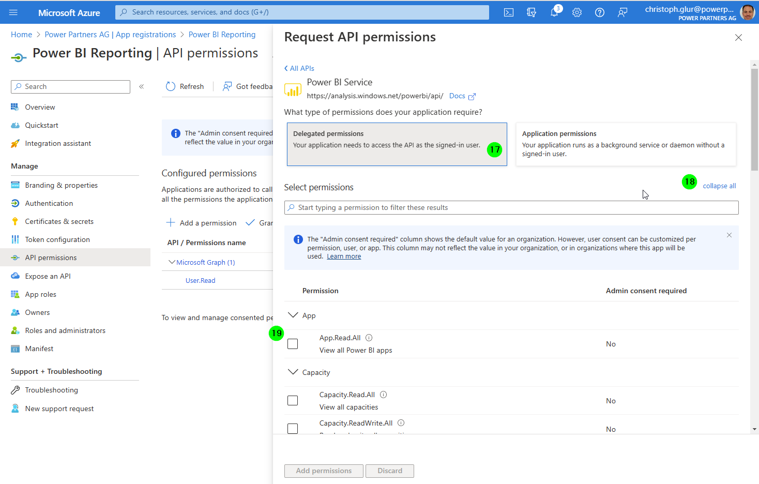Image resolution: width=759 pixels, height=484 pixels.
Task: Click the global Azure search box
Action: pyautogui.click(x=302, y=12)
